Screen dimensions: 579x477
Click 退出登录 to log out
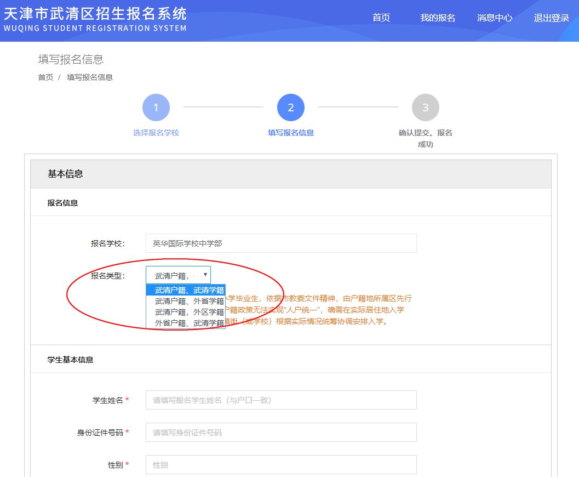coord(551,18)
